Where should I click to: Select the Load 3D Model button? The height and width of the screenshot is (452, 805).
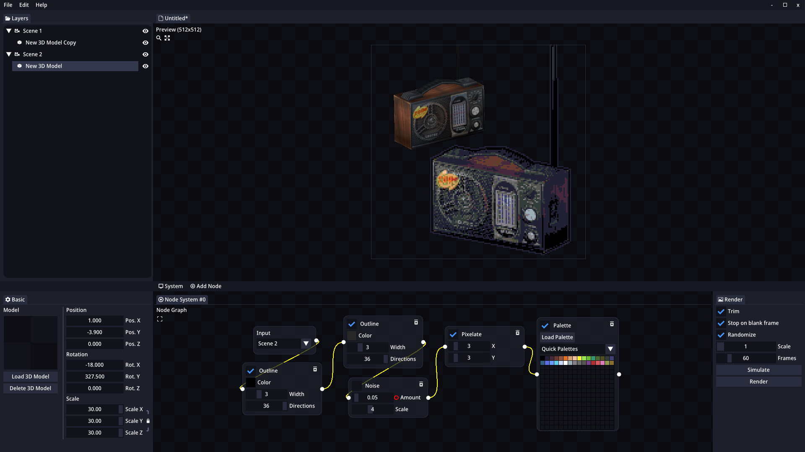(x=31, y=376)
